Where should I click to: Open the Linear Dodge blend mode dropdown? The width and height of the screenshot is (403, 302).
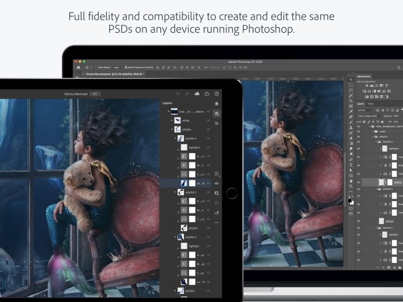coord(369,116)
